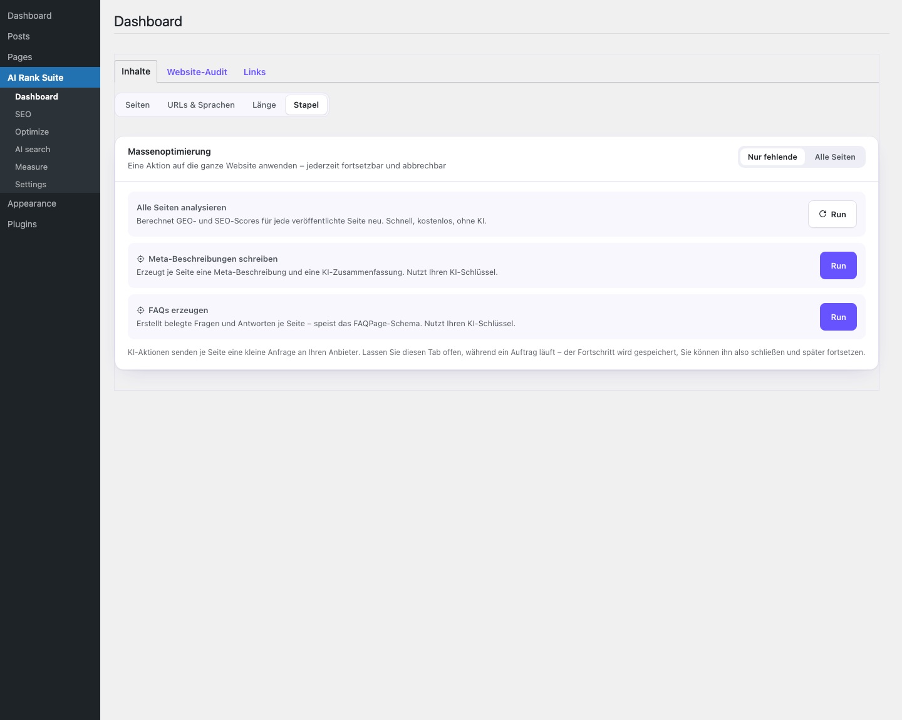Switch scope to Alle Seiten
Image resolution: width=902 pixels, height=720 pixels.
[835, 157]
